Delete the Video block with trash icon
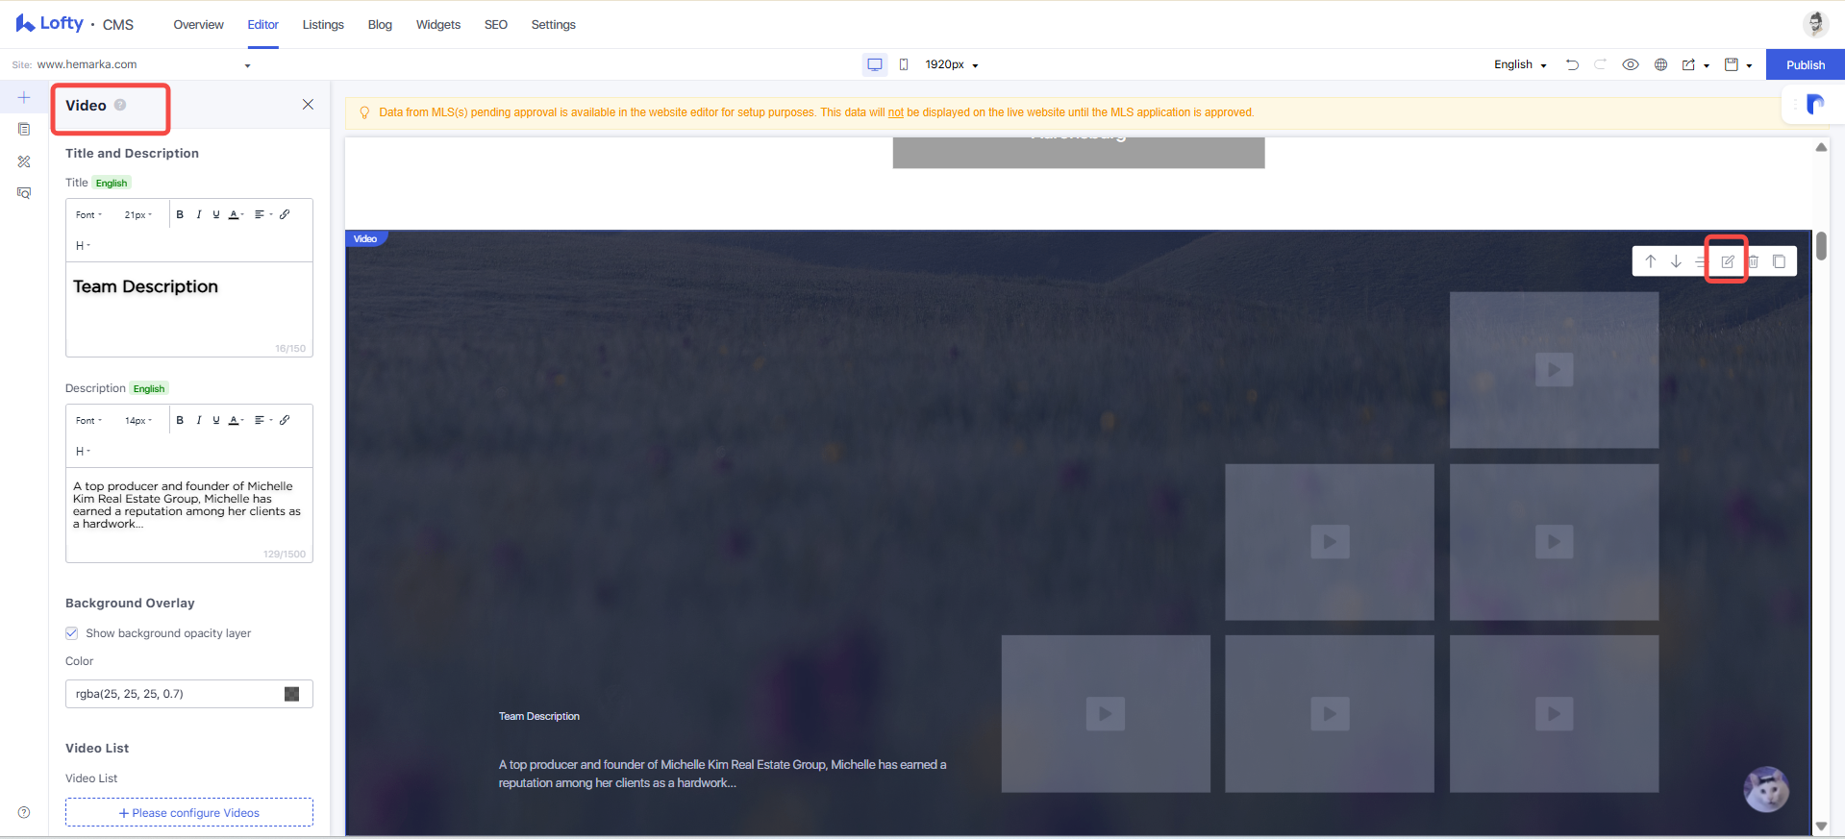1845x839 pixels. (1753, 261)
